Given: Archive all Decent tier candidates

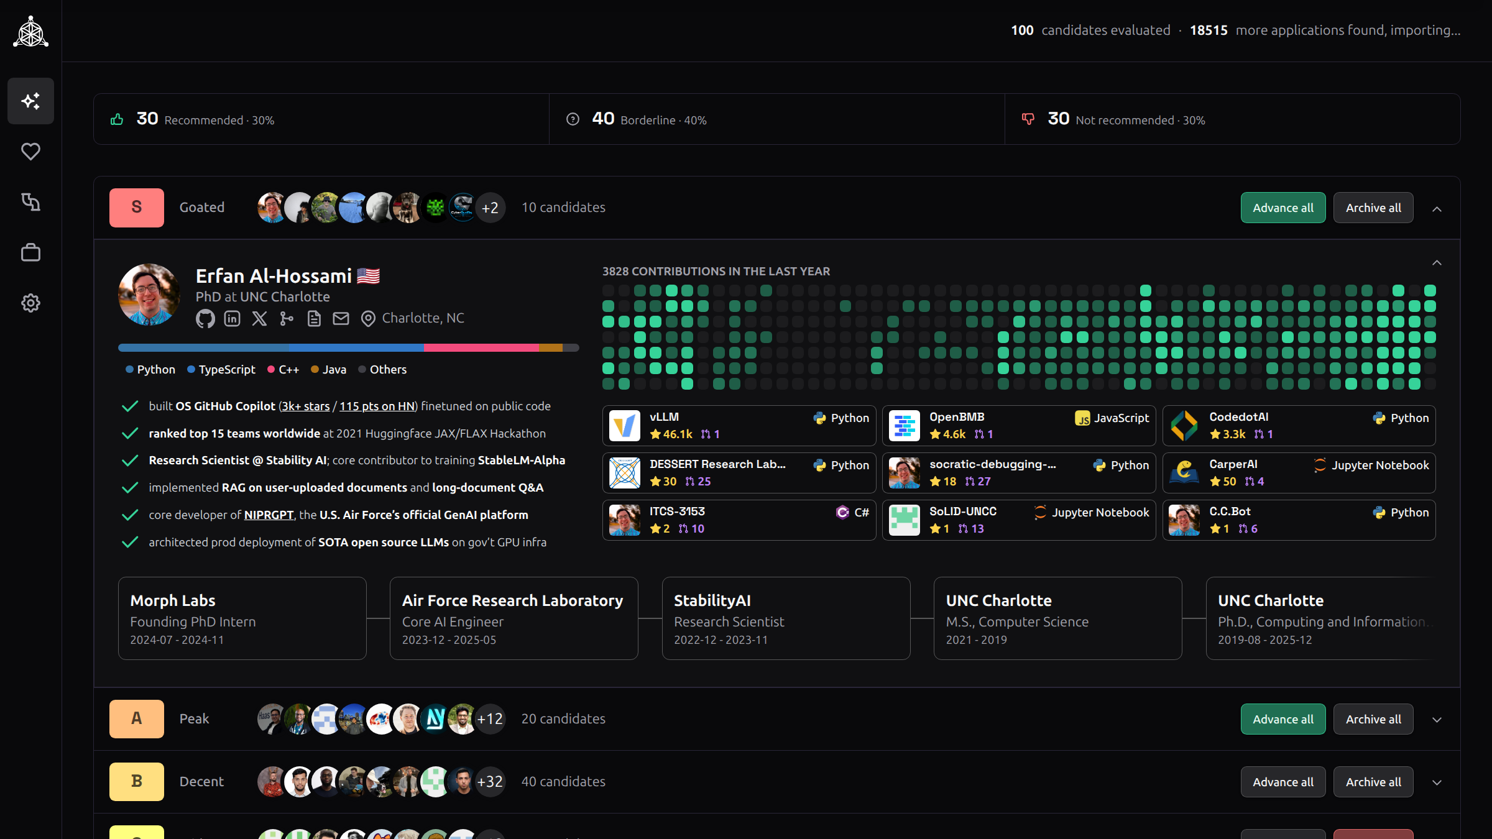Looking at the screenshot, I should coord(1373,782).
